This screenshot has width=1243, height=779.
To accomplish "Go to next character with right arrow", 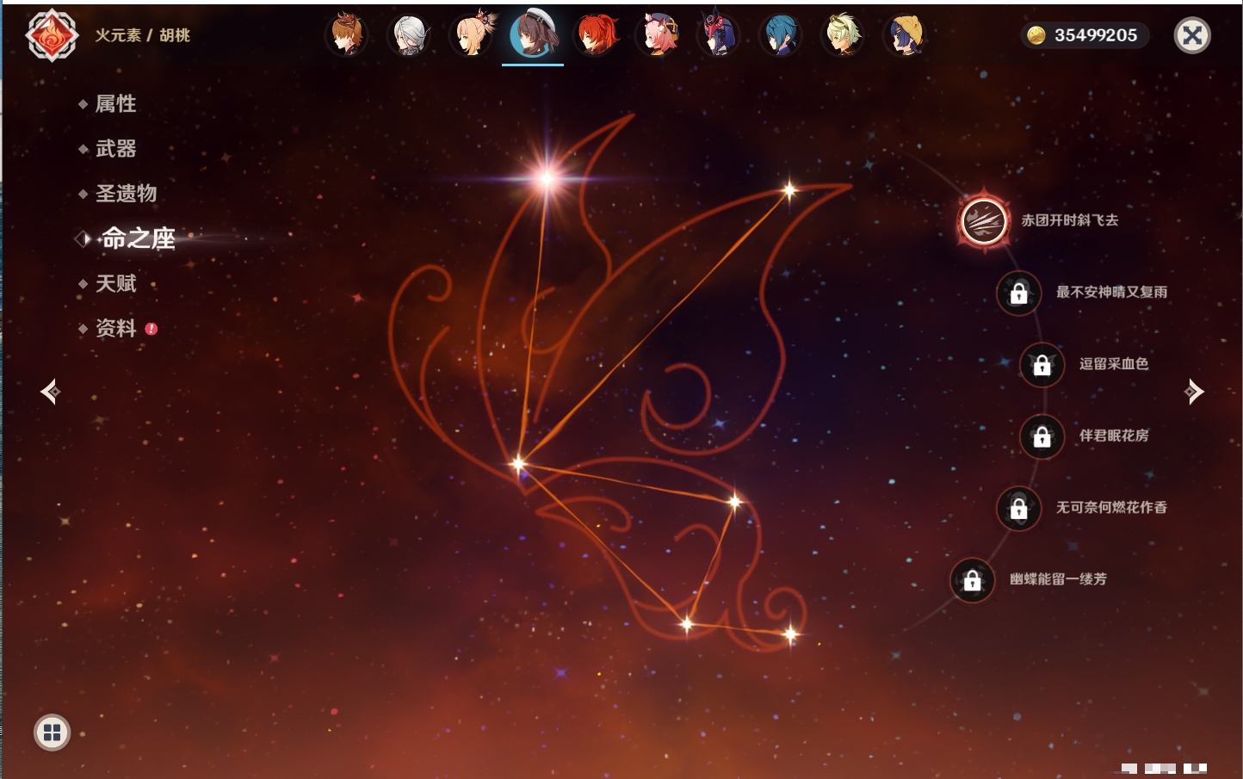I will (1193, 392).
